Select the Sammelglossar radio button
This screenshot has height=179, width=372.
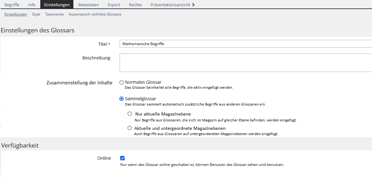tap(122, 99)
